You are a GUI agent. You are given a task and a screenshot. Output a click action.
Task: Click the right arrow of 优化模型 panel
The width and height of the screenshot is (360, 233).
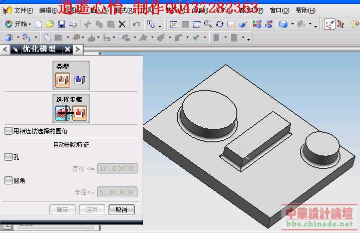[x=78, y=49]
